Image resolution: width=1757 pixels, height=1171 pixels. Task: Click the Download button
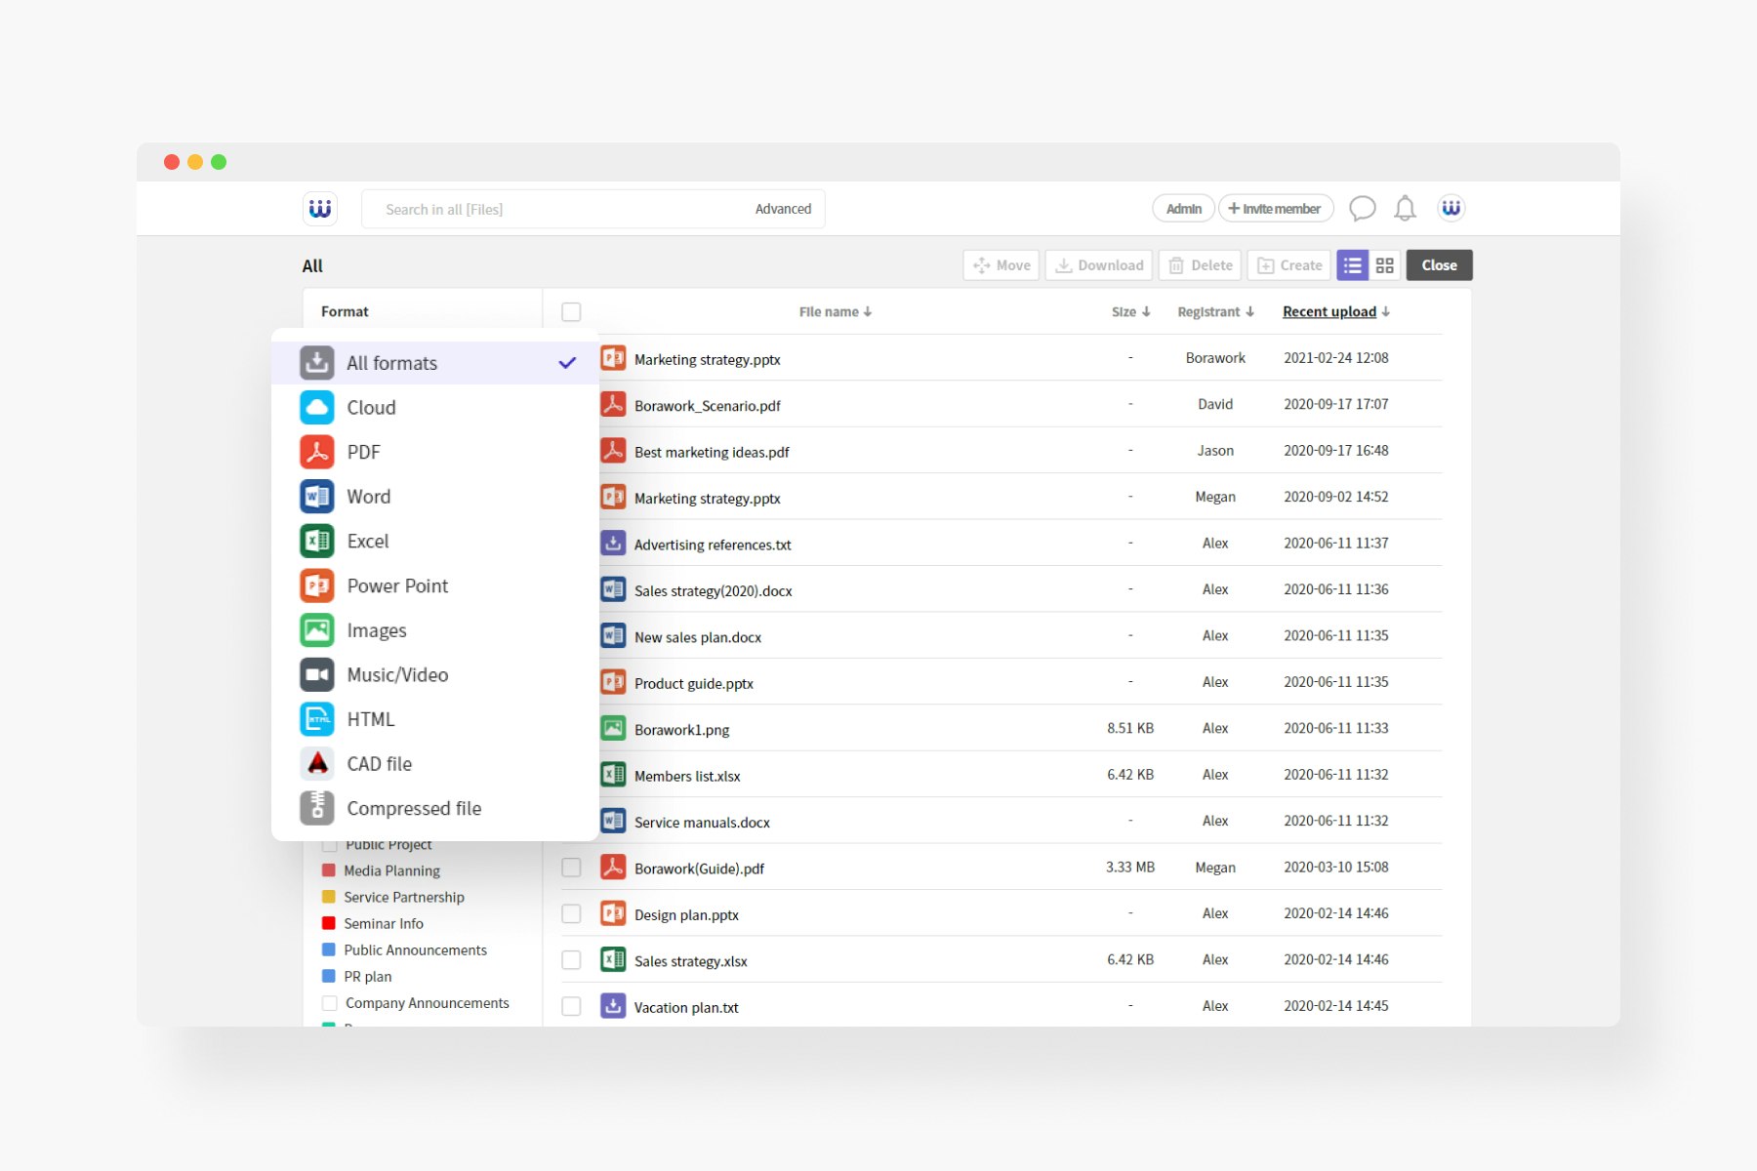coord(1099,265)
